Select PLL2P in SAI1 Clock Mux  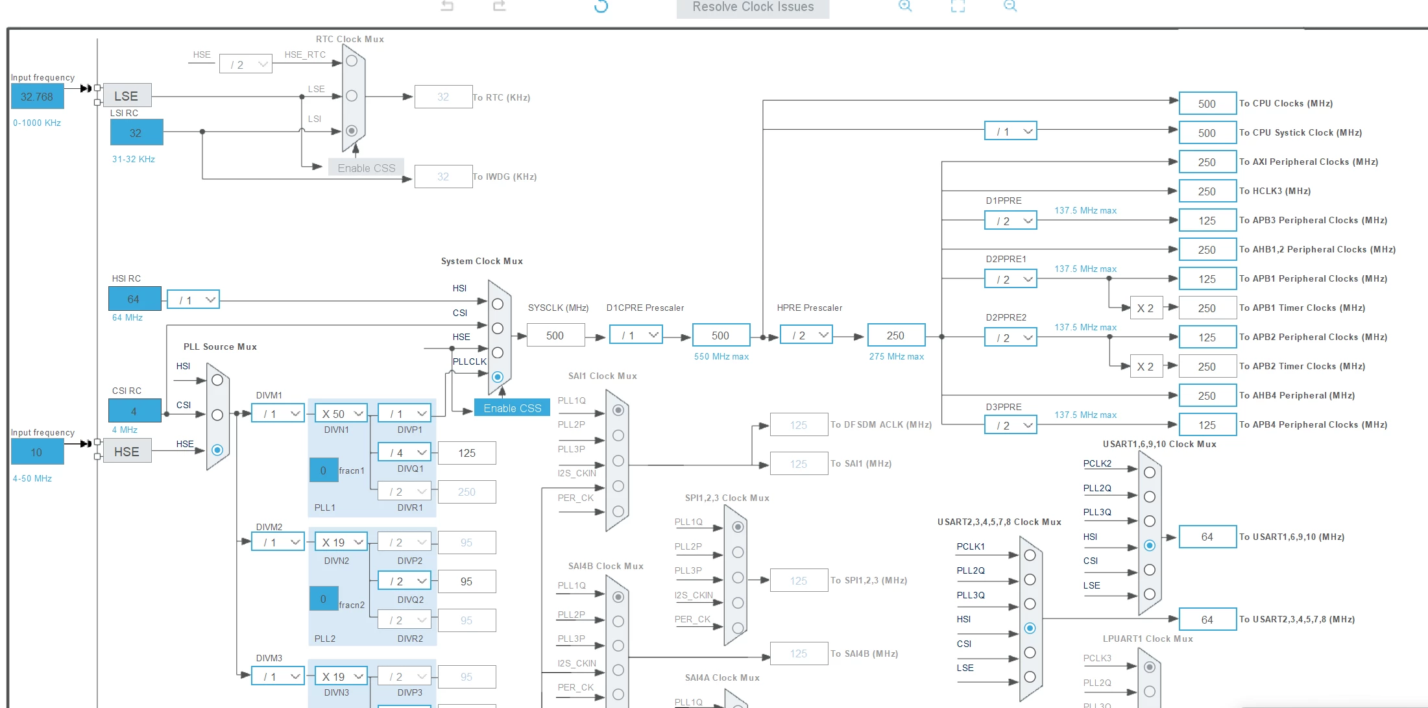pos(618,435)
